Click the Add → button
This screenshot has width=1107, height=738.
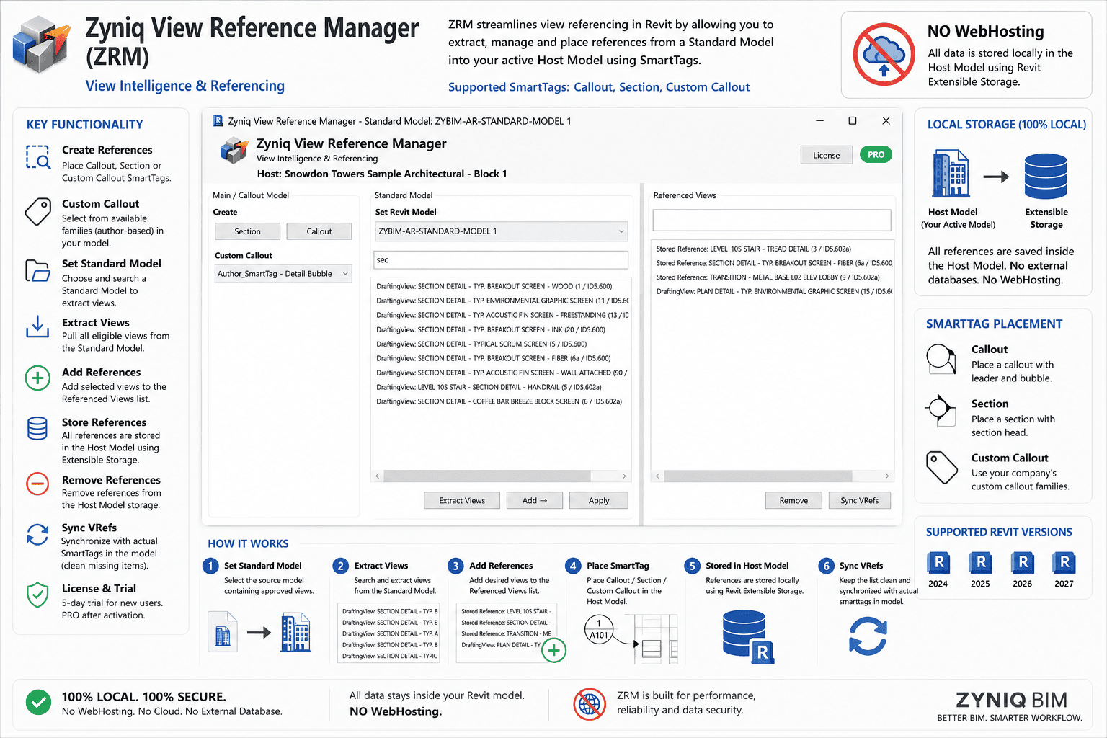click(x=534, y=500)
